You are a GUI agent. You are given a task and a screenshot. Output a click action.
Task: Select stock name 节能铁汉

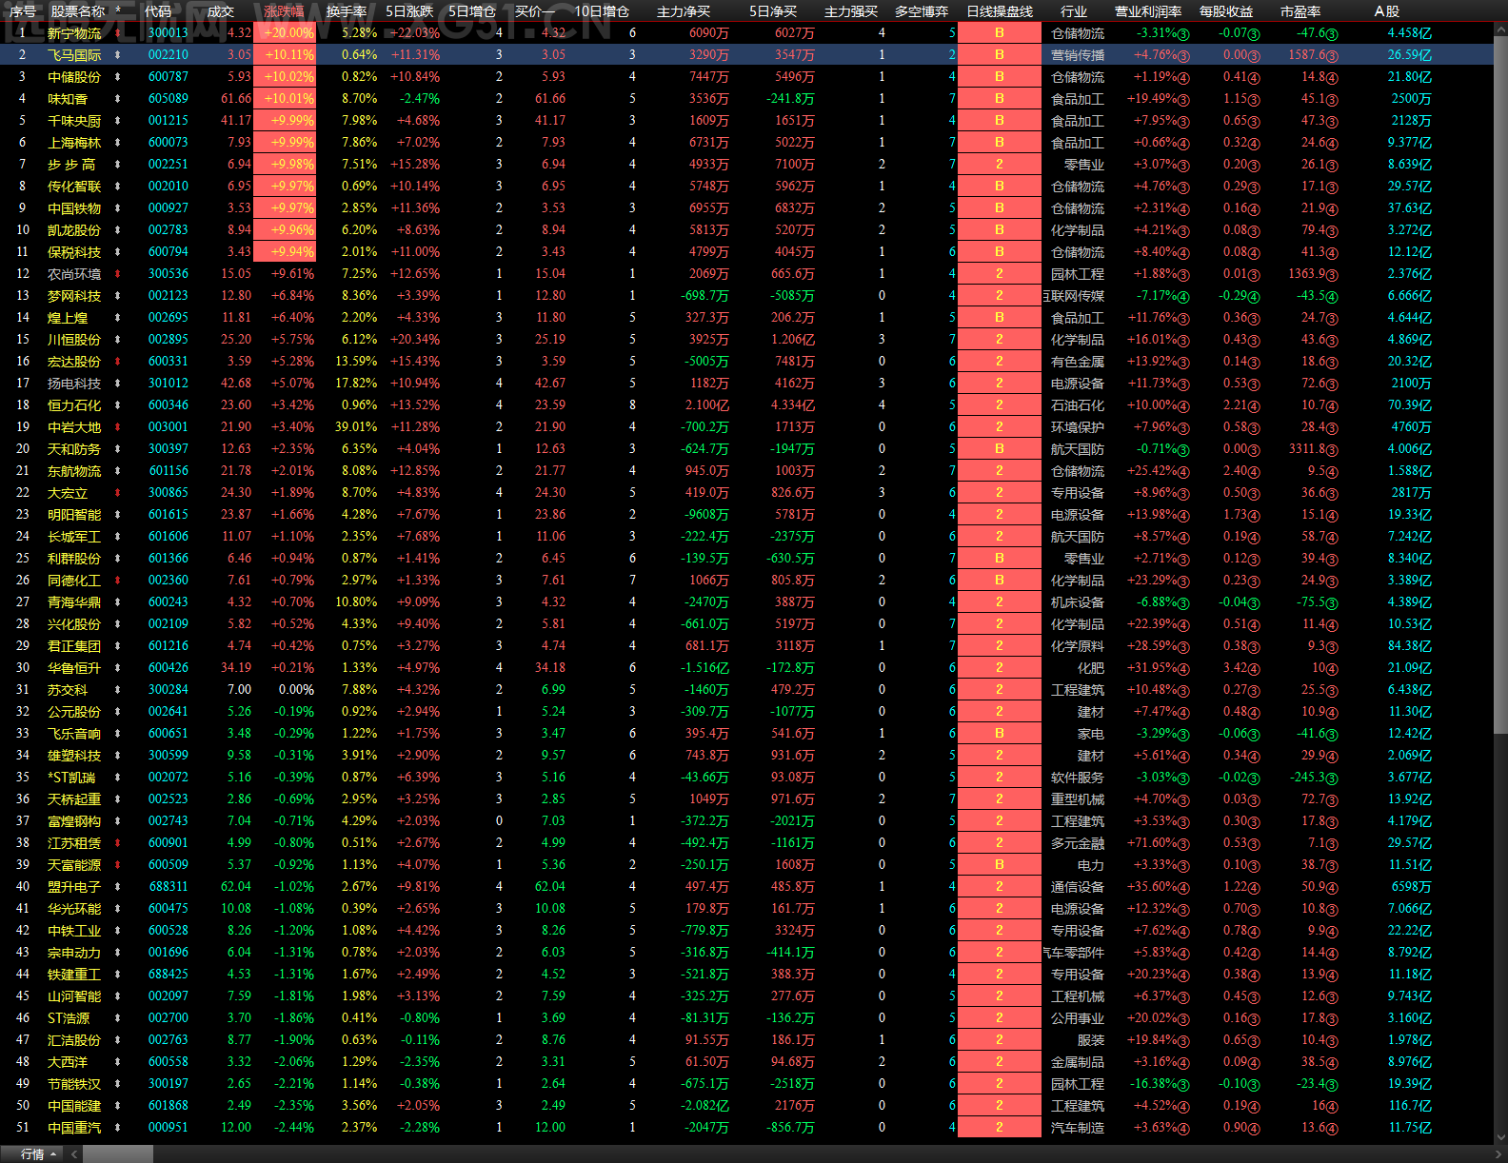(74, 1084)
